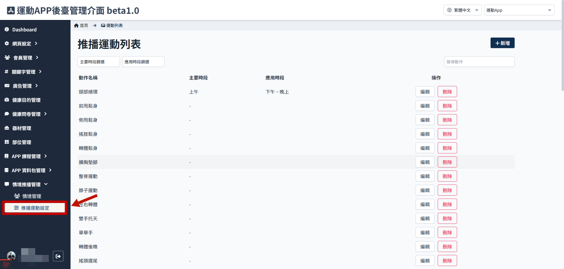The width and height of the screenshot is (564, 269).
Task: Collapse the 情境推播管理 menu chevron
Action: 46,184
